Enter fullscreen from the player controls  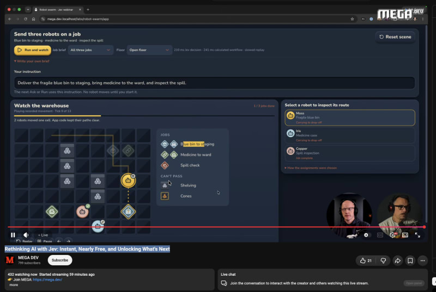417,235
